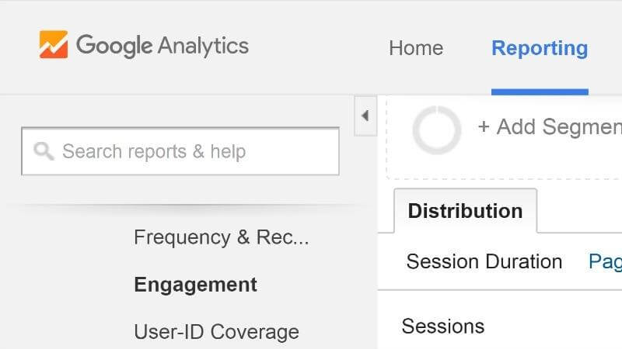Select the Engagement report in sidebar
This screenshot has height=349, width=622.
click(196, 285)
